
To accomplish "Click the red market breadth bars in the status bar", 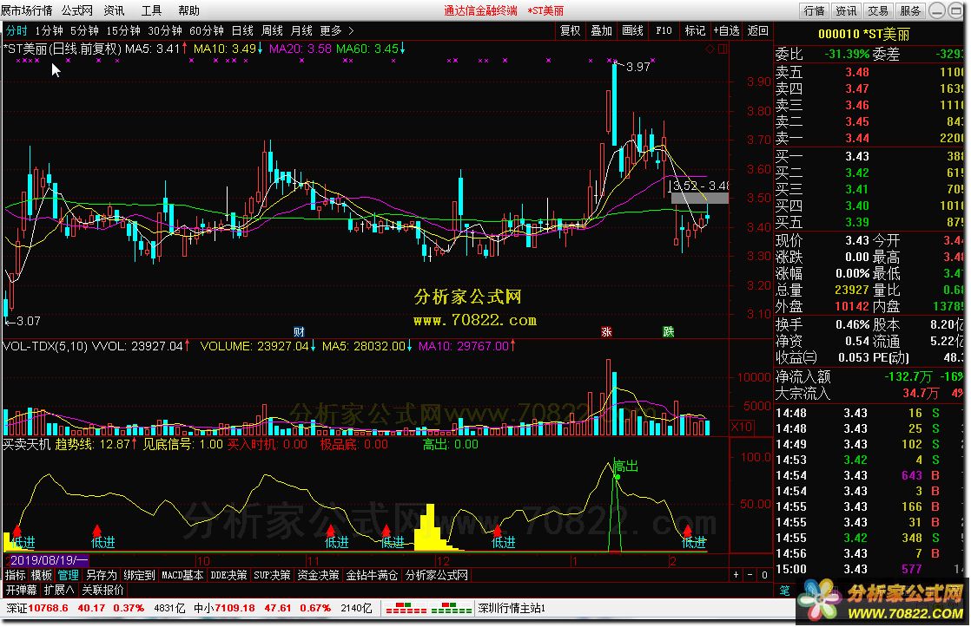I will [x=406, y=609].
